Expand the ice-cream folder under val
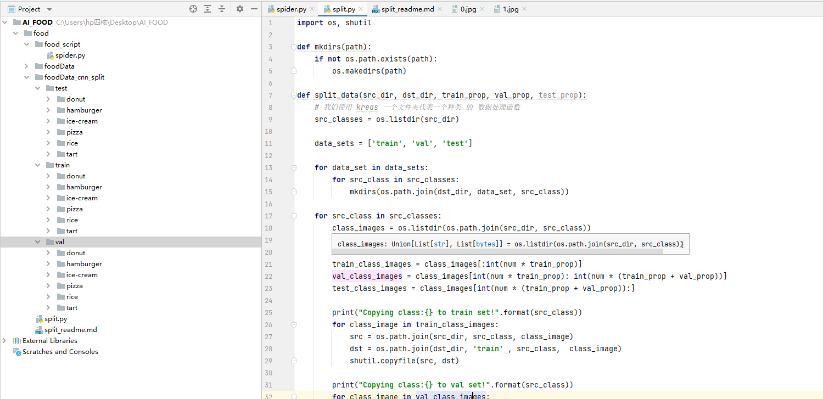Screen dimensions: 823x399 49,275
